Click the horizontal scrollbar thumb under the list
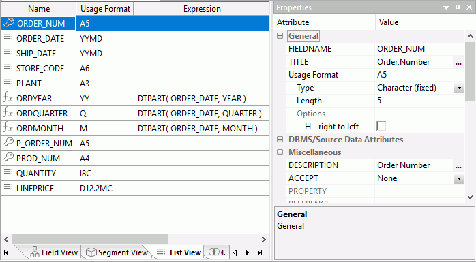This screenshot has width=476, height=262. (x=90, y=239)
